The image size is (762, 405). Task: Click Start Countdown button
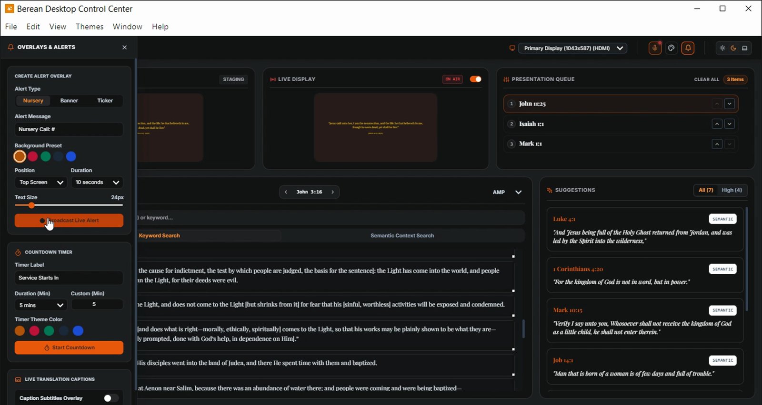click(x=69, y=347)
